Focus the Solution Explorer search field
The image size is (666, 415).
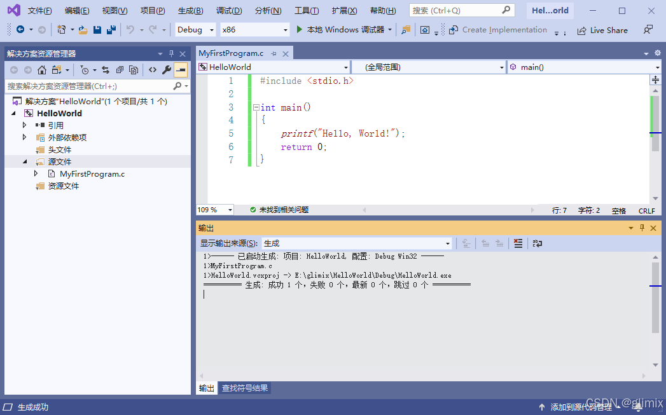tap(89, 86)
